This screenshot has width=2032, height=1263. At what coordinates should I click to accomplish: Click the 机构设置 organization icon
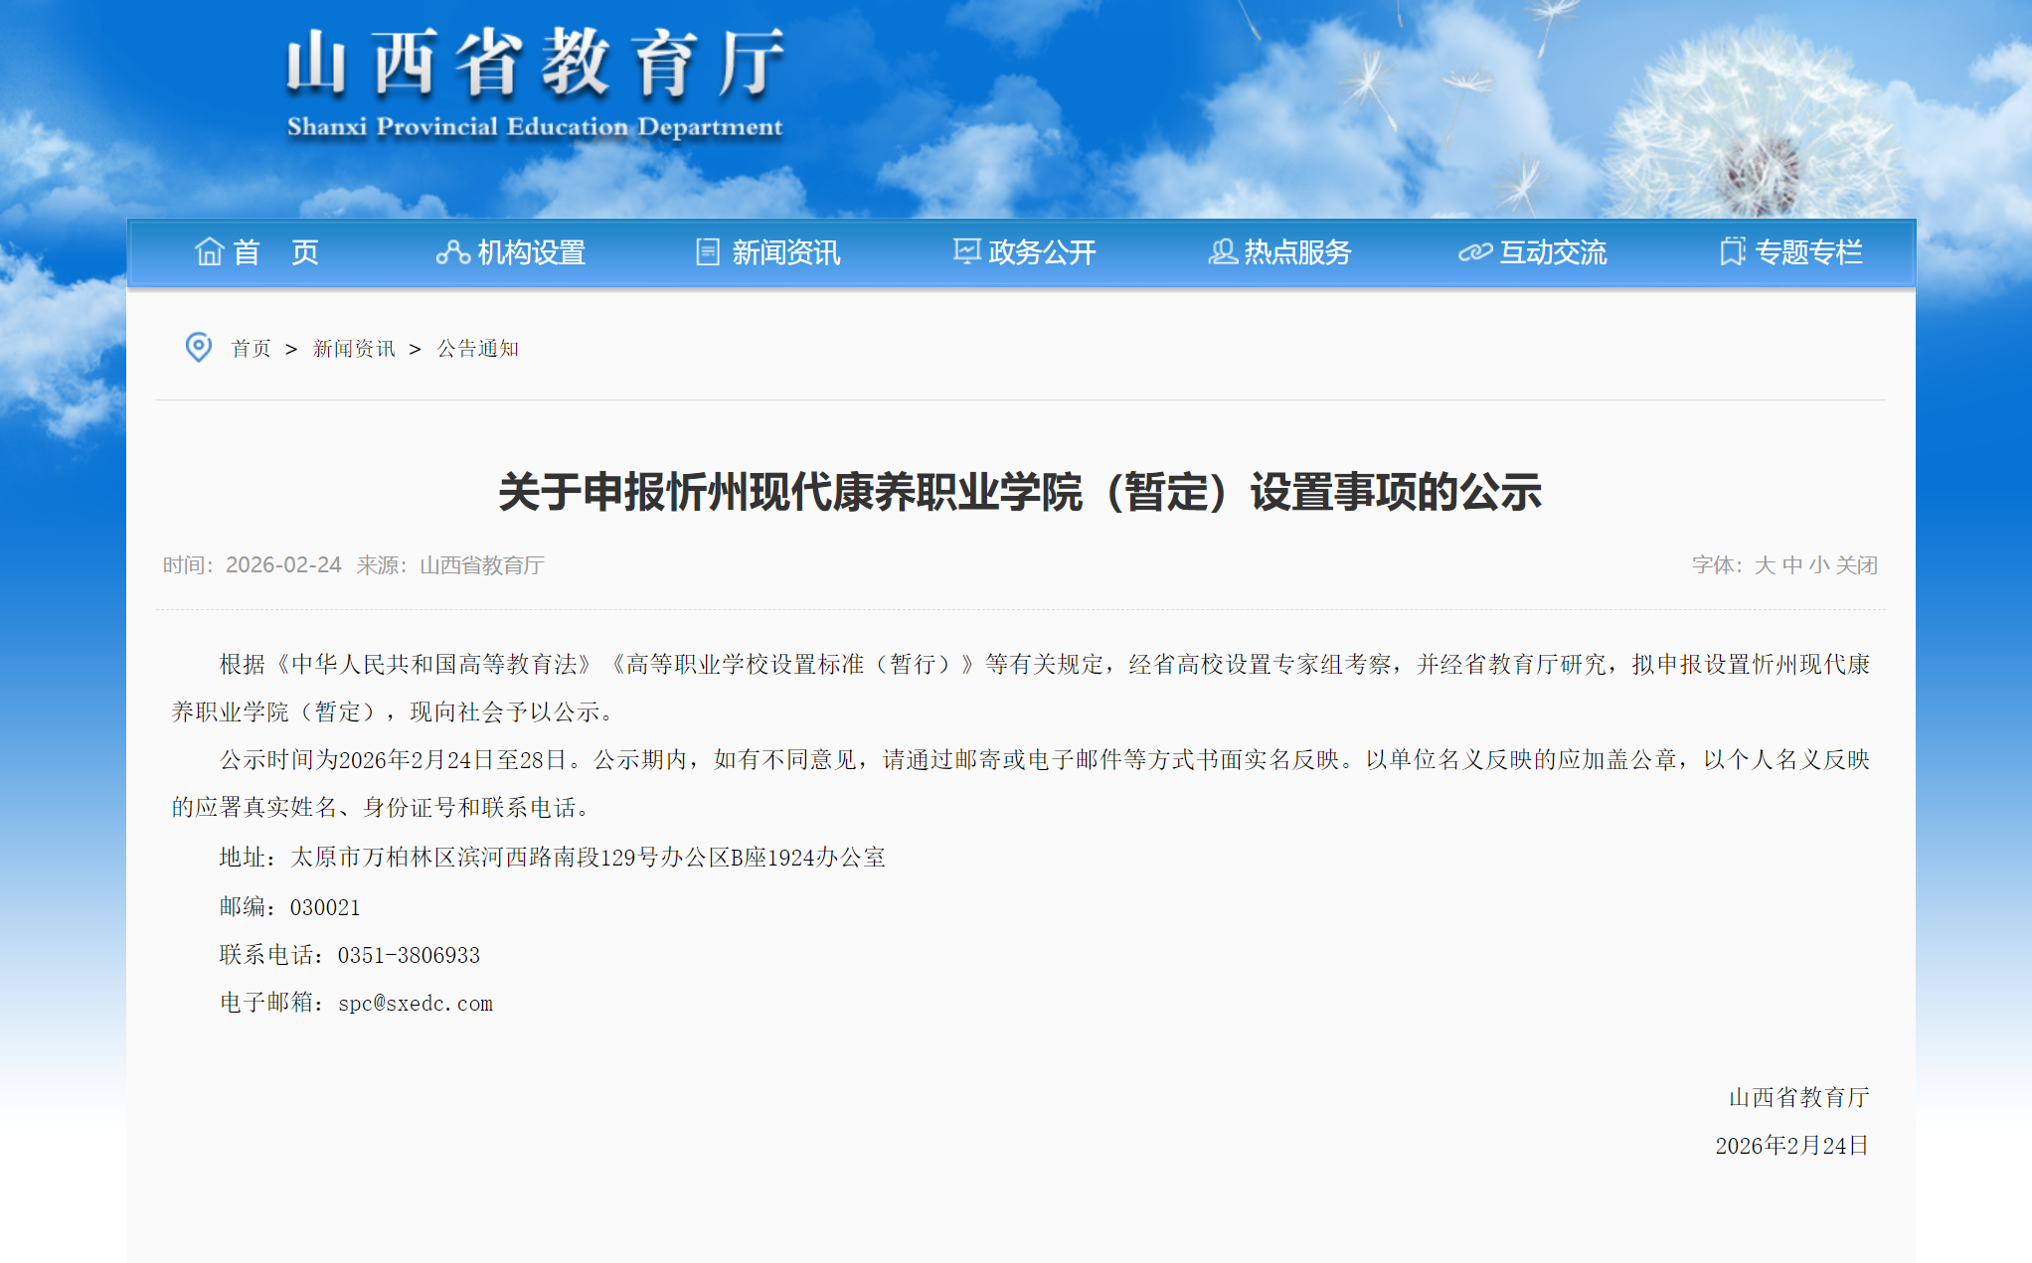[x=452, y=252]
